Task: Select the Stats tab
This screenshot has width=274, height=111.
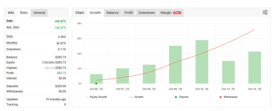Action: (24, 13)
